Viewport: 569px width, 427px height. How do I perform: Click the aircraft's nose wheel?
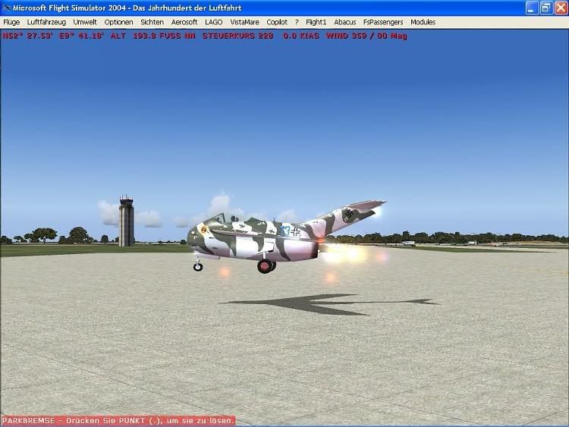[198, 267]
